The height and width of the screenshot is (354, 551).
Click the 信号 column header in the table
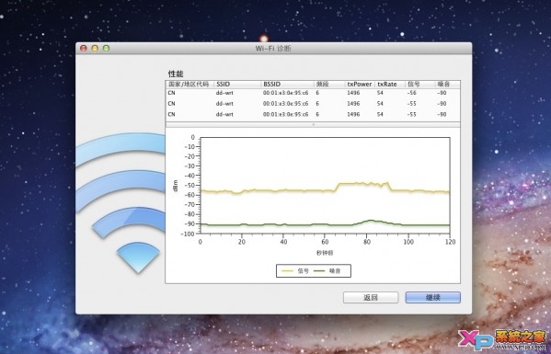(419, 85)
